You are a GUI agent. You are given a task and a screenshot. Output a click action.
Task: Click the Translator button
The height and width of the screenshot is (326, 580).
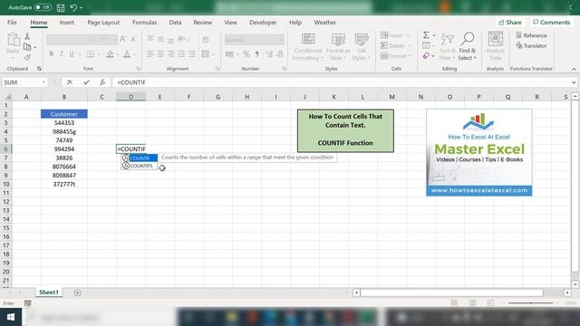click(x=531, y=46)
